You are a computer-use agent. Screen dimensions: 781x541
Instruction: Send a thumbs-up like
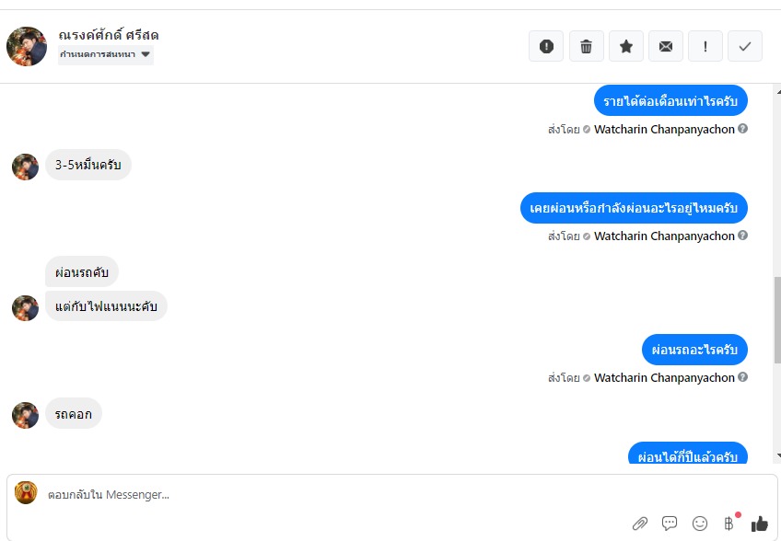point(760,524)
